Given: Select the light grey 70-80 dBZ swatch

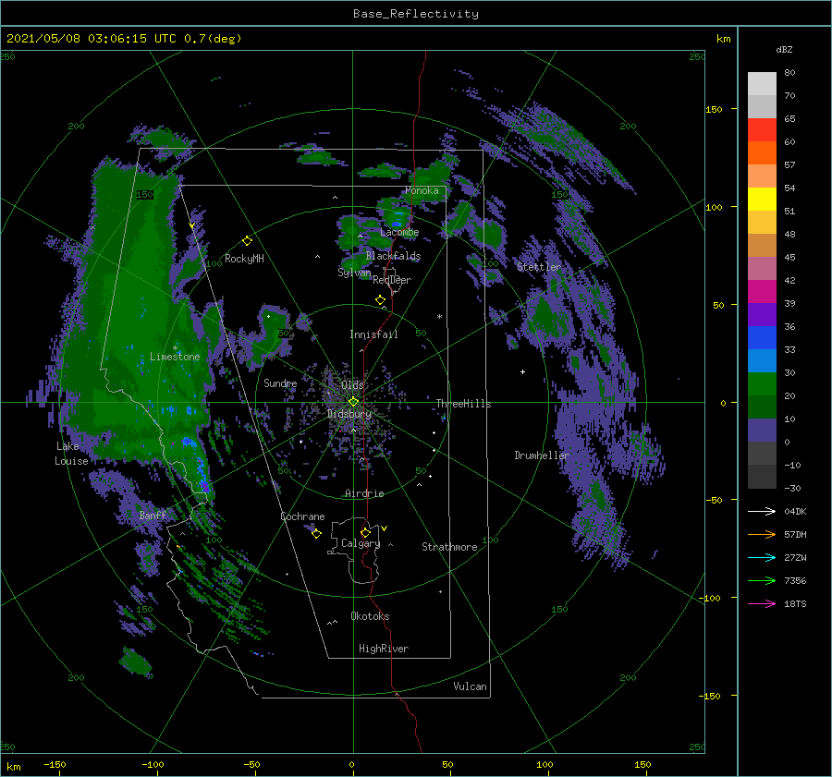Looking at the screenshot, I should tap(762, 84).
